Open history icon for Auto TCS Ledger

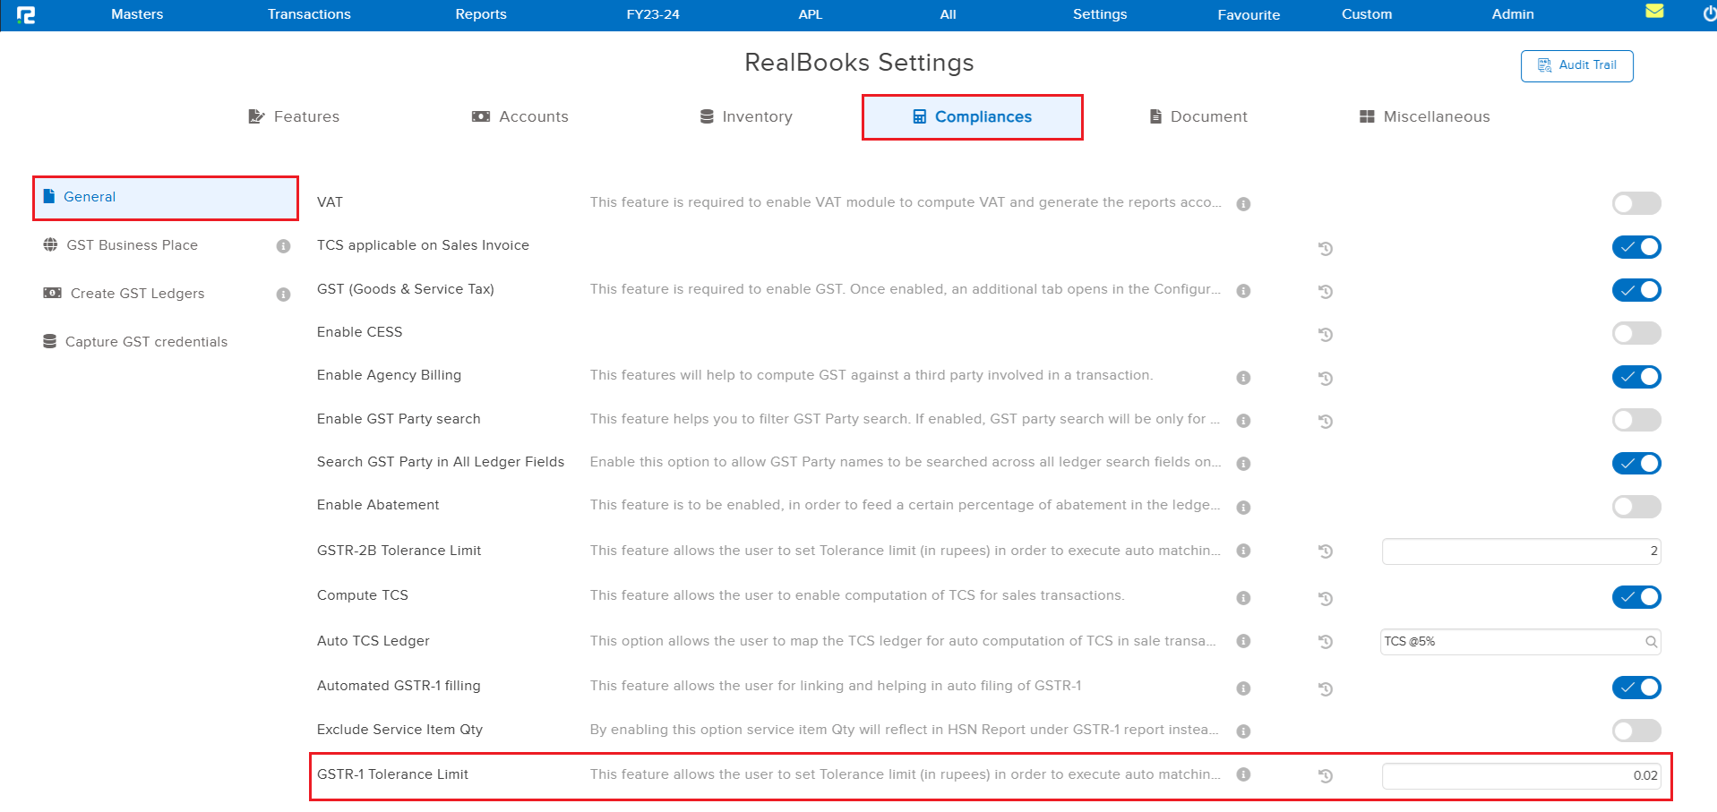click(x=1326, y=641)
